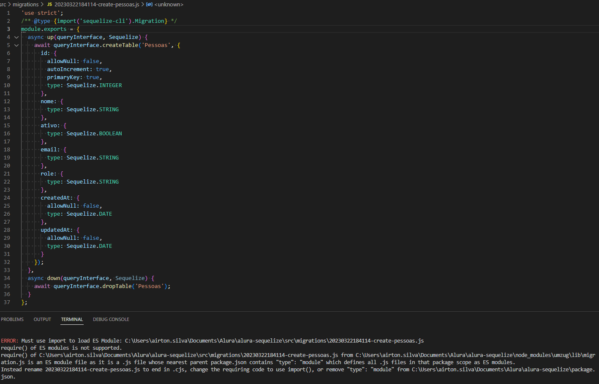Image resolution: width=599 pixels, height=384 pixels.
Task: Click the email property on line 18
Action: point(49,150)
